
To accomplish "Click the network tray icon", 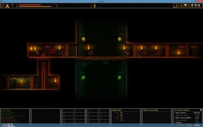I will [188, 125].
